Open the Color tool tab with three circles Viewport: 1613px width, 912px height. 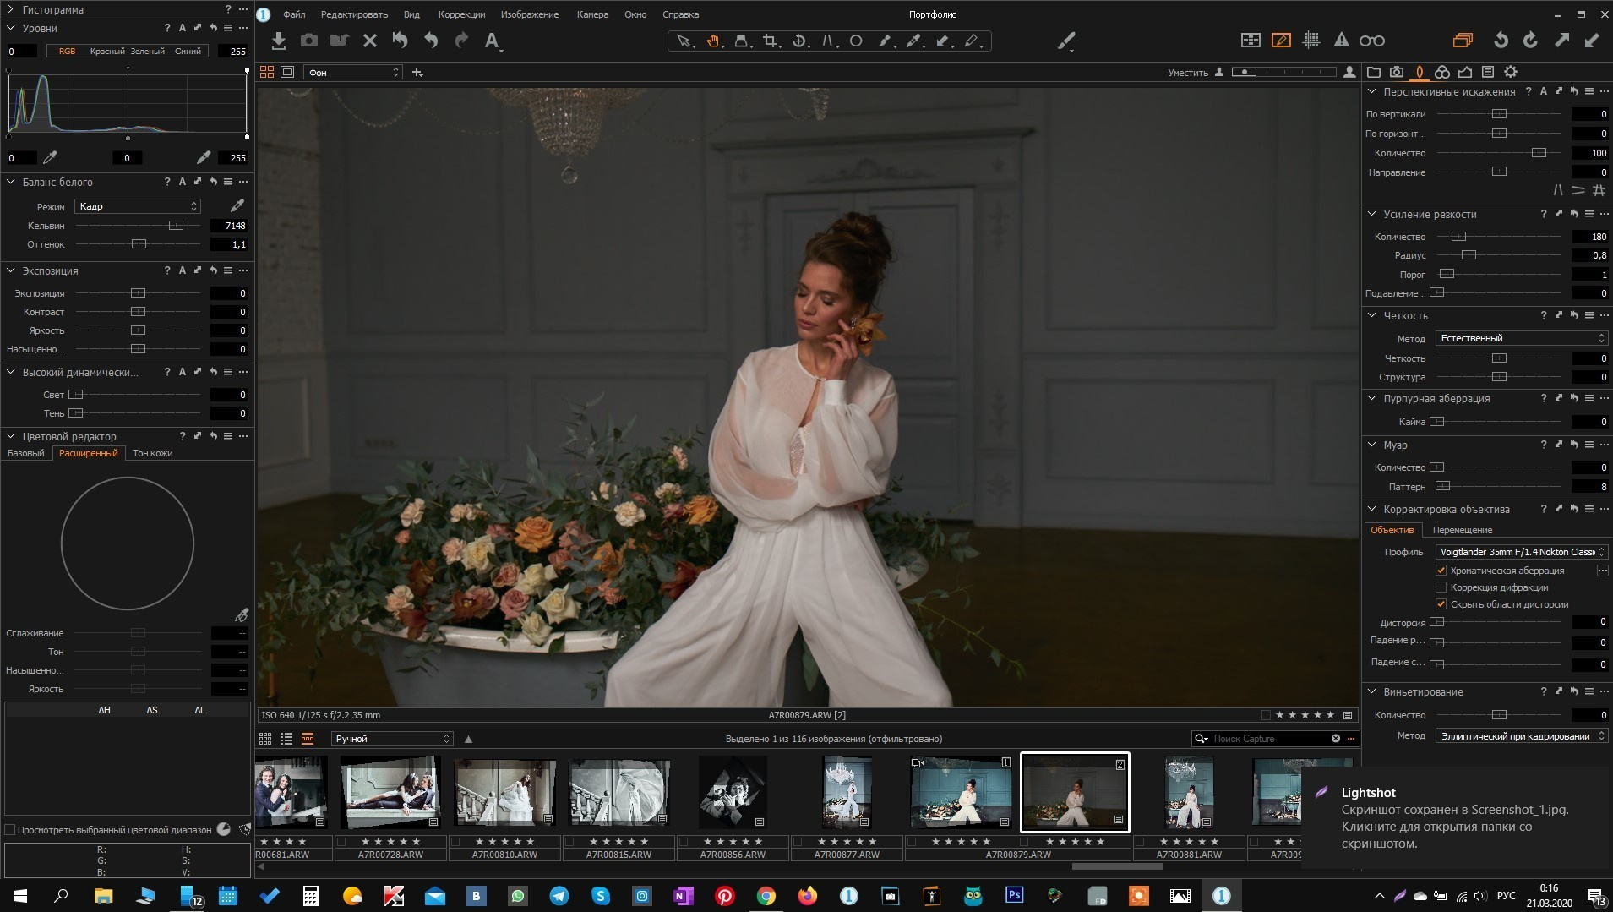(1442, 72)
